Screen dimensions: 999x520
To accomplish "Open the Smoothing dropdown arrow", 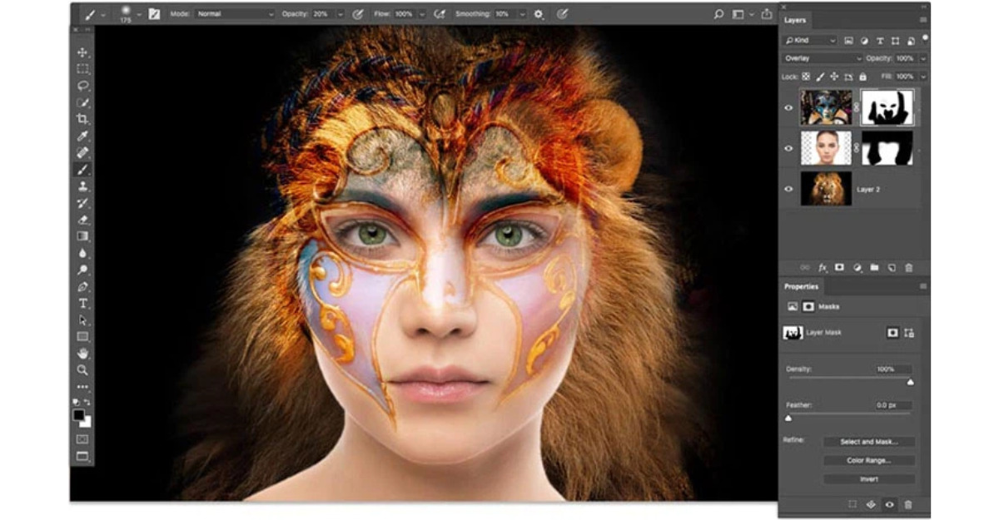I will [522, 14].
